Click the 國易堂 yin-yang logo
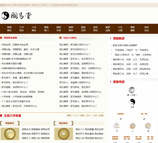 tap(16, 15)
